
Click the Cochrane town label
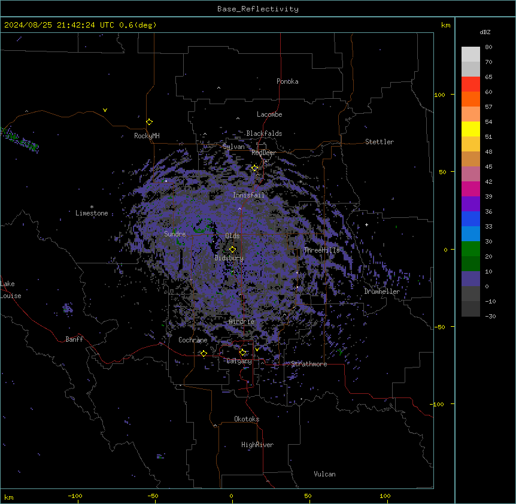(x=193, y=340)
